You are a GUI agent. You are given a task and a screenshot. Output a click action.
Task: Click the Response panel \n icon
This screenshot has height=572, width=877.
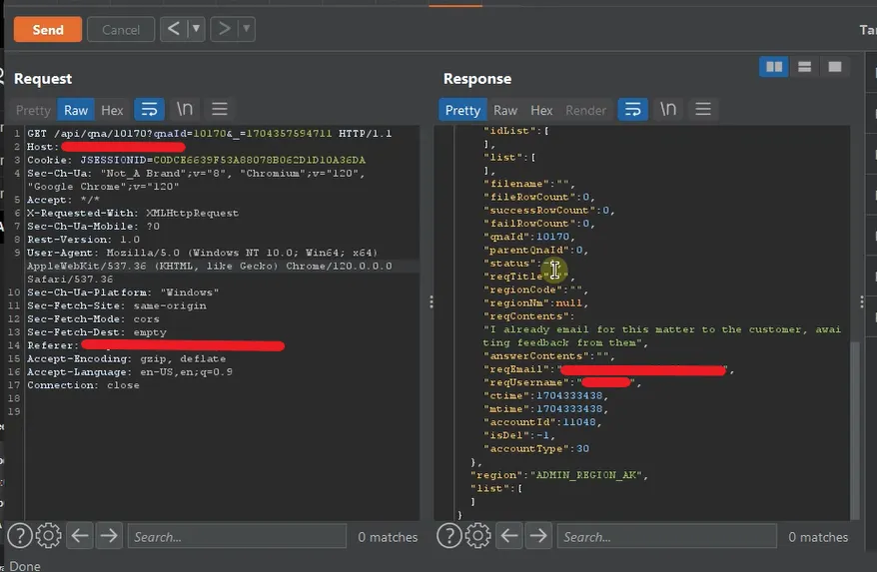(x=668, y=110)
